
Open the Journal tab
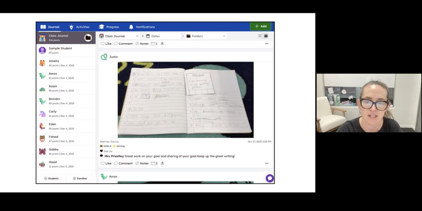coord(50,27)
